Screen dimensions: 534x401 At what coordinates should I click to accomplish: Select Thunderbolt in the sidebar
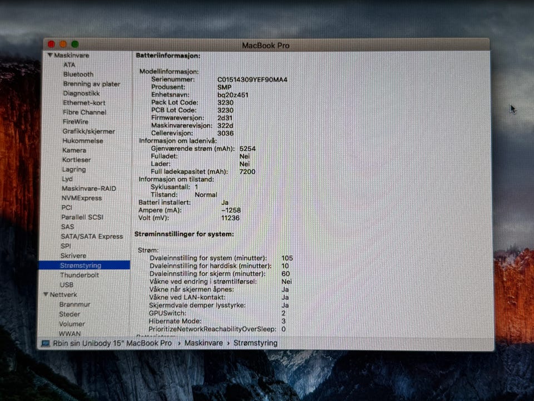point(80,275)
